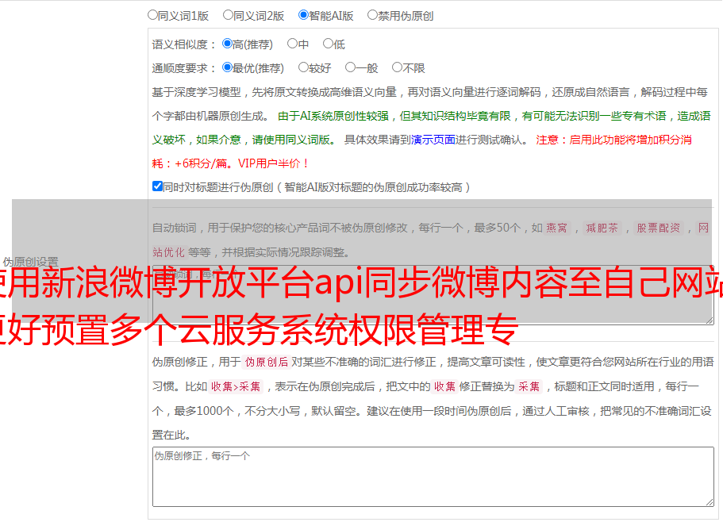Click the red VIP用户半价 notice text

click(274, 163)
